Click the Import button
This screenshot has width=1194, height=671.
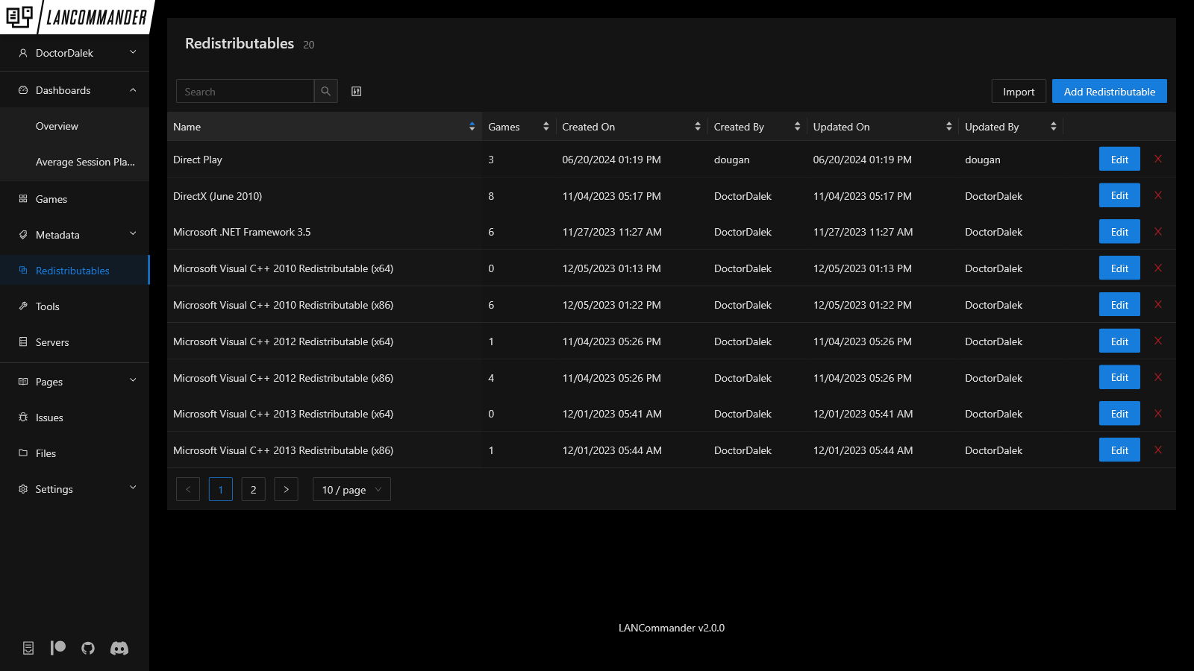click(1018, 91)
